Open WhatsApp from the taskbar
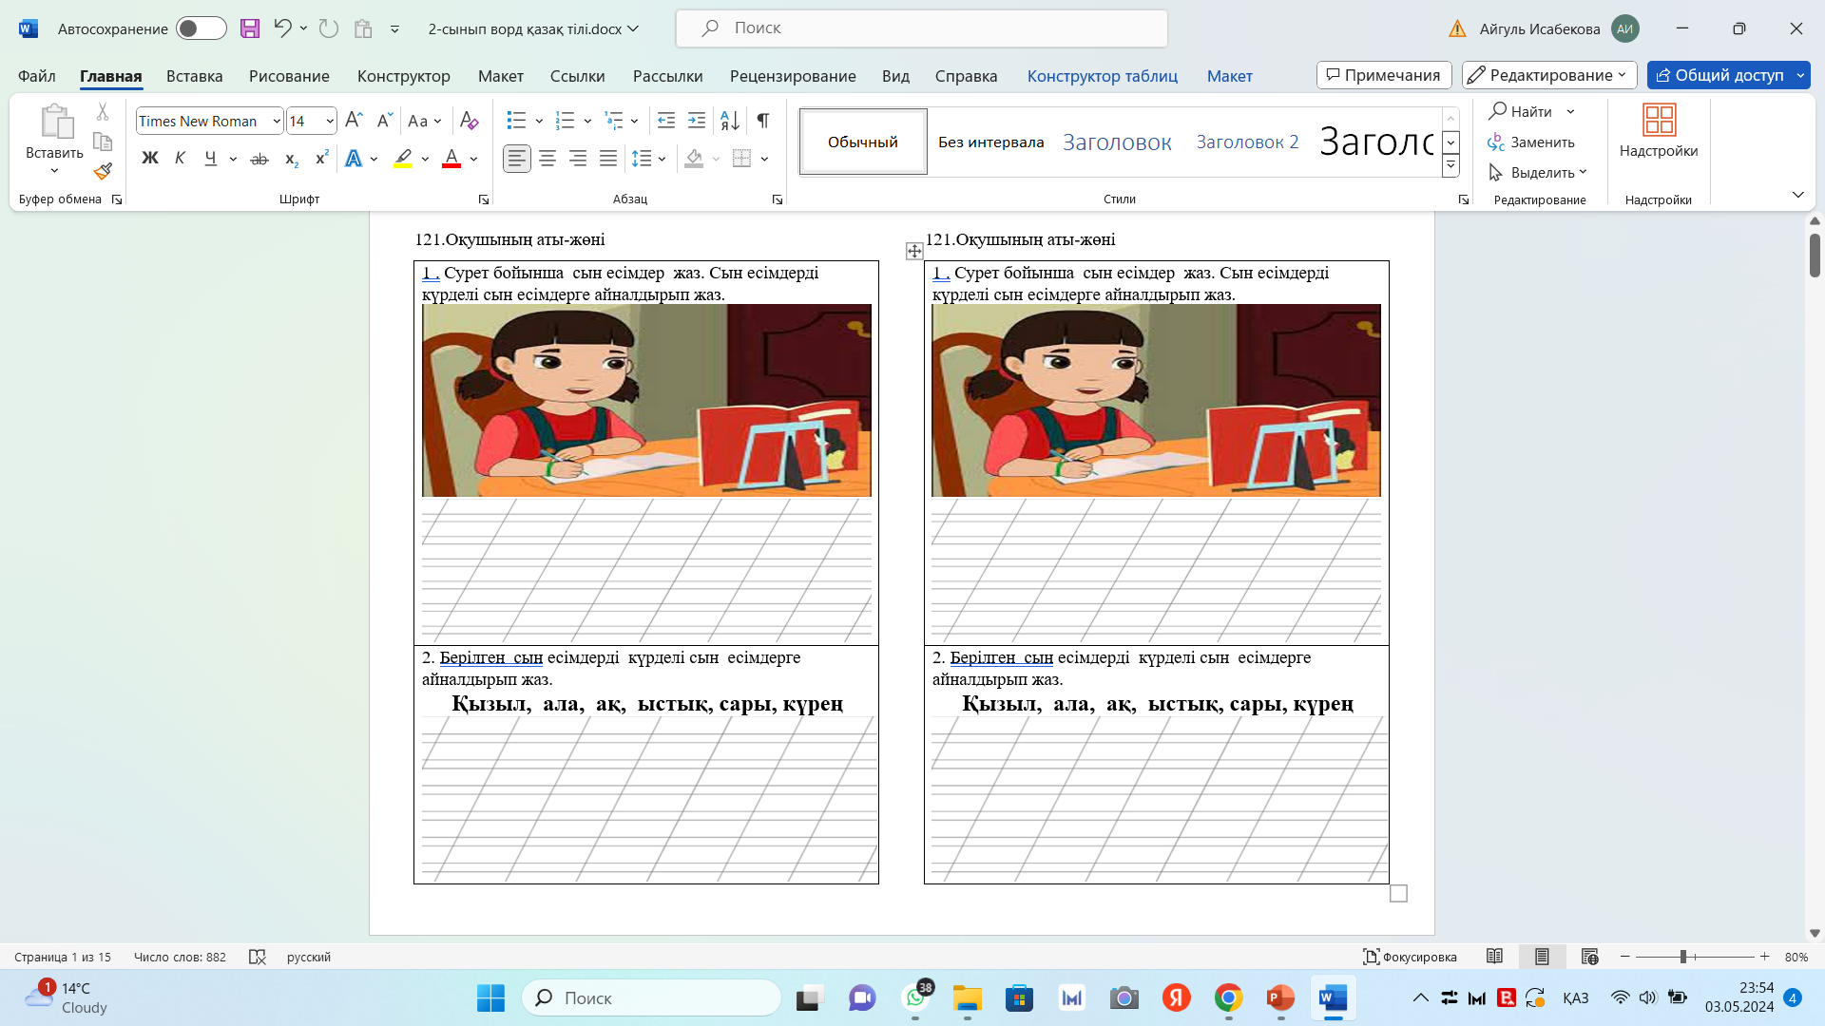The width and height of the screenshot is (1825, 1026). [x=915, y=997]
